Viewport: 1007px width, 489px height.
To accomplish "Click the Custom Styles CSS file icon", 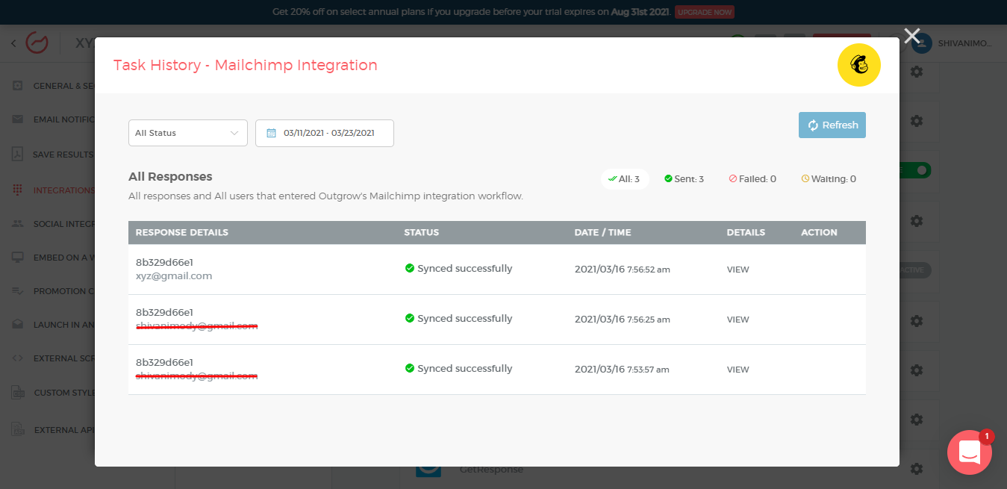I will (x=18, y=393).
